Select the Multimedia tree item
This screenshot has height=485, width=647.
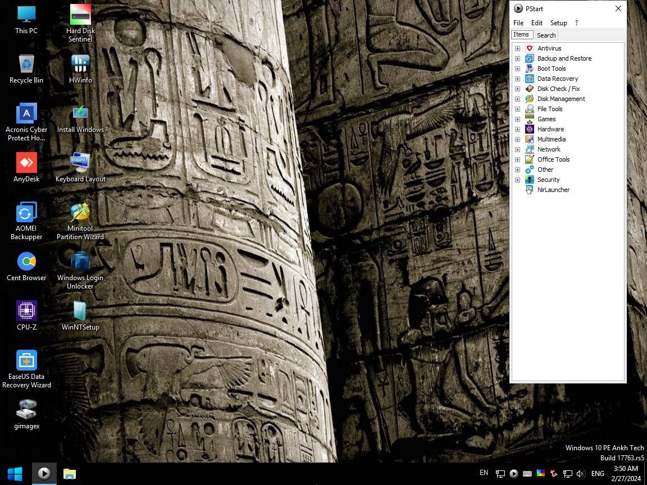[x=552, y=139]
